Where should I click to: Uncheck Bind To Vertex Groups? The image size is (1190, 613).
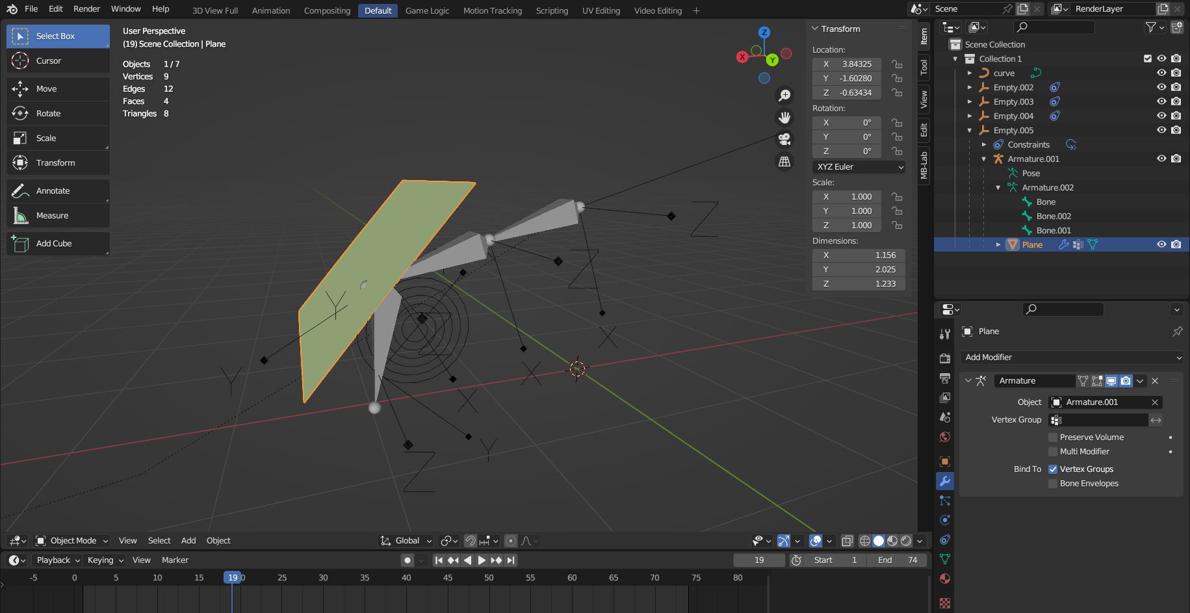point(1053,469)
